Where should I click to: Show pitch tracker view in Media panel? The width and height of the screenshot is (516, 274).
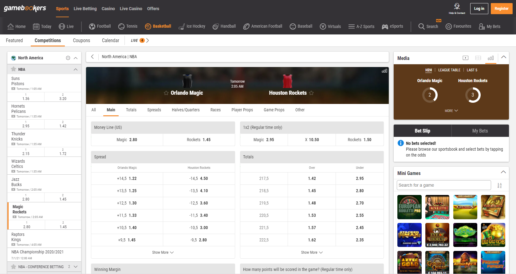coord(478,58)
